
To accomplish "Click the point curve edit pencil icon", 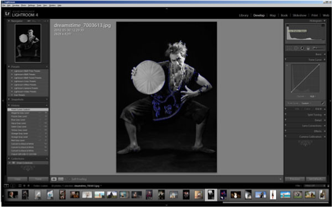I will (323, 103).
